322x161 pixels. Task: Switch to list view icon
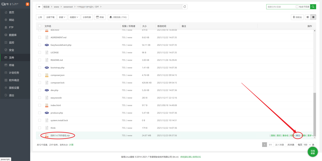[313, 17]
